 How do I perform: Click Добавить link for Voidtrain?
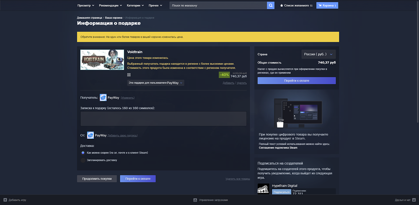[228, 83]
